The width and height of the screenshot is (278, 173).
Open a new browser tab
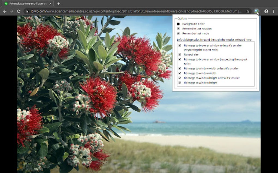[x=58, y=4]
